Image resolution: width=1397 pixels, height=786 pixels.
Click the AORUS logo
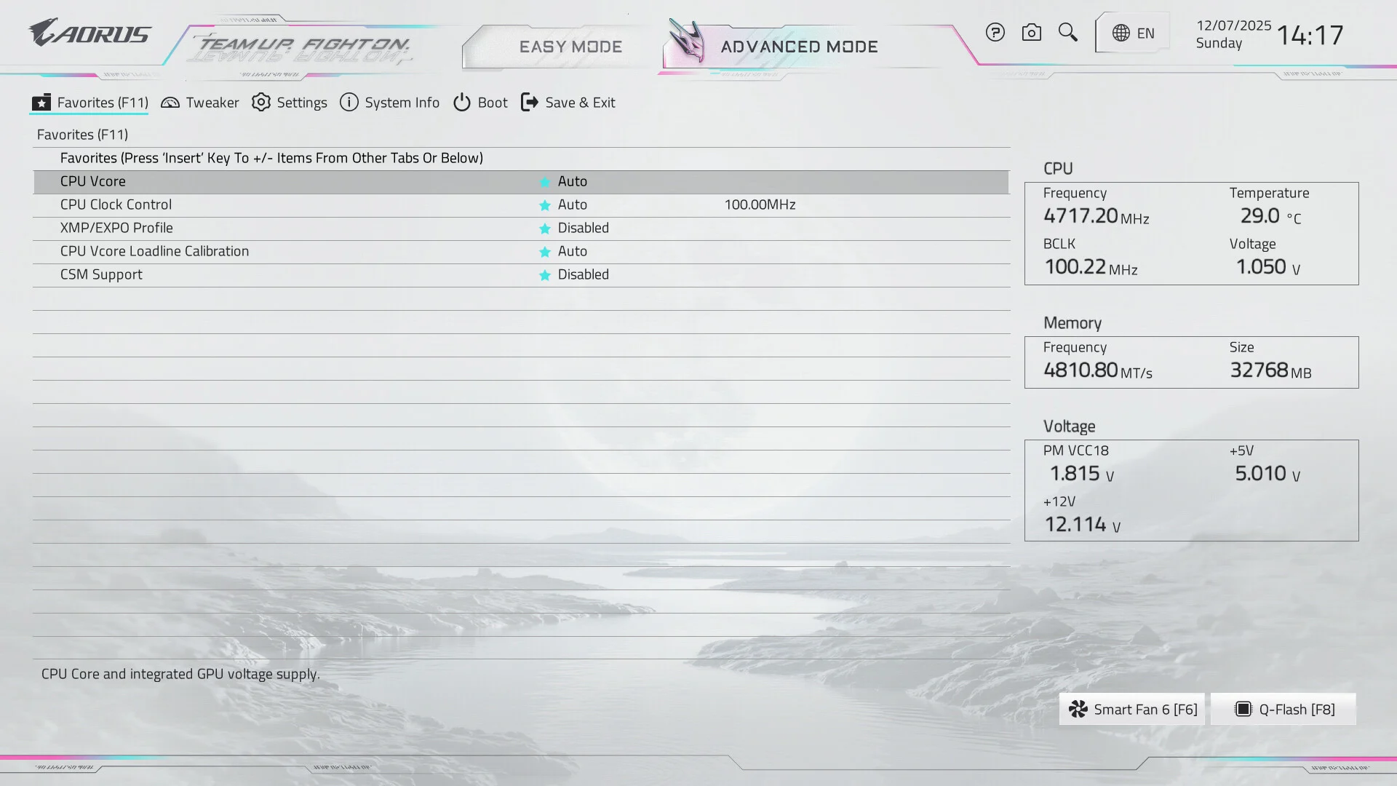[x=89, y=33]
